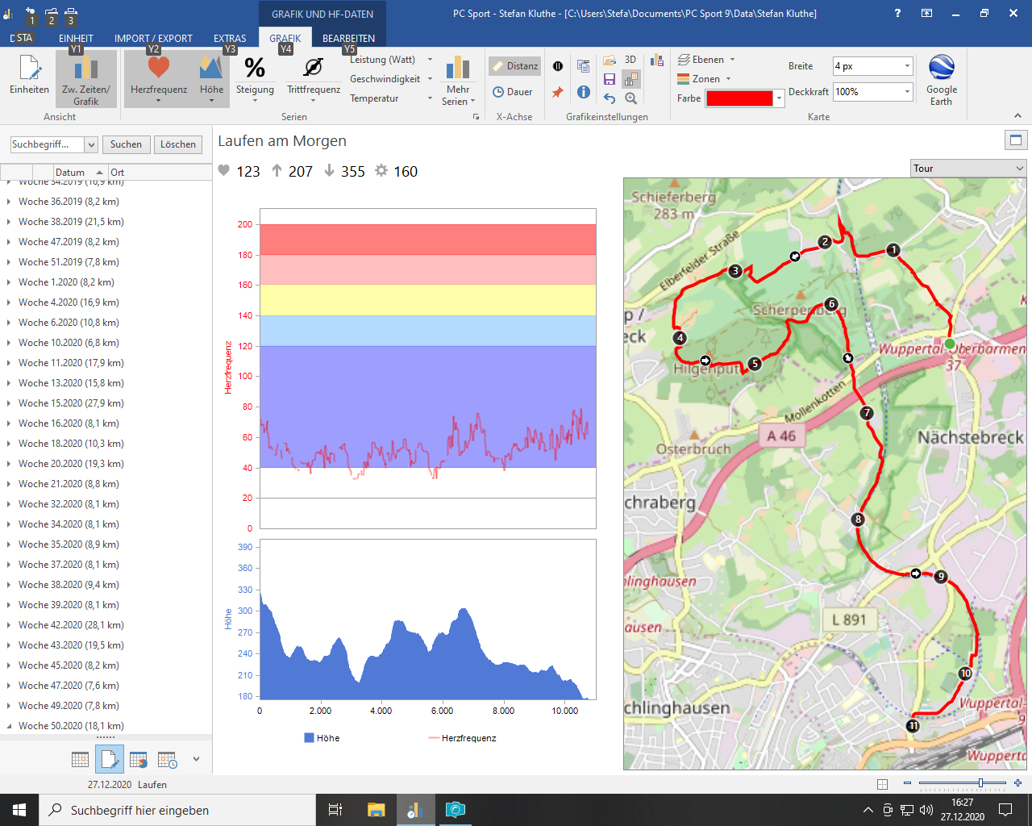The width and height of the screenshot is (1032, 826).
Task: Click the Herzfrequenz heart icon
Action: click(158, 68)
